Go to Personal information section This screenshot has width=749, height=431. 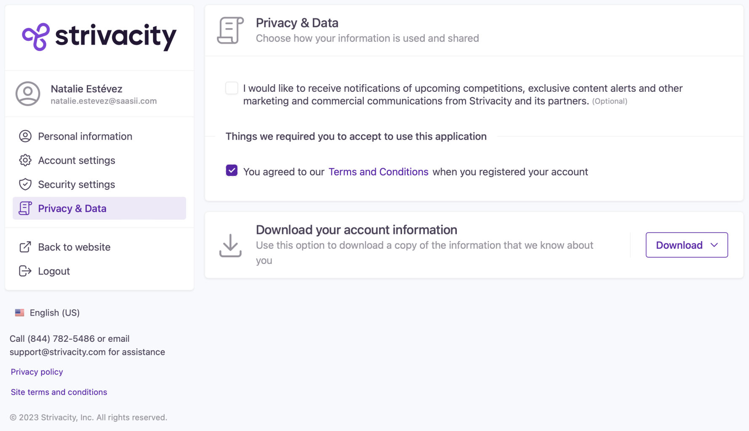[85, 136]
